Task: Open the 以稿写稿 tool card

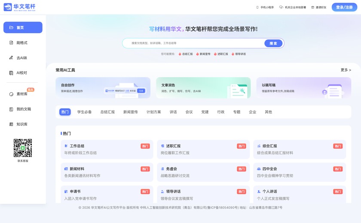Action: click(304, 88)
